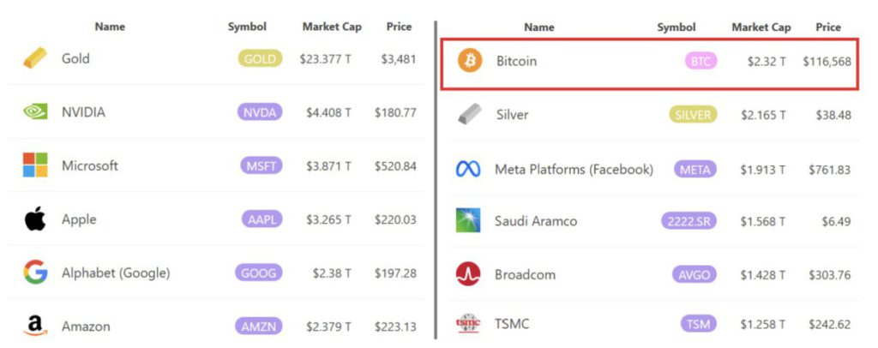
Task: Click the Gold bar icon
Action: pos(35,58)
